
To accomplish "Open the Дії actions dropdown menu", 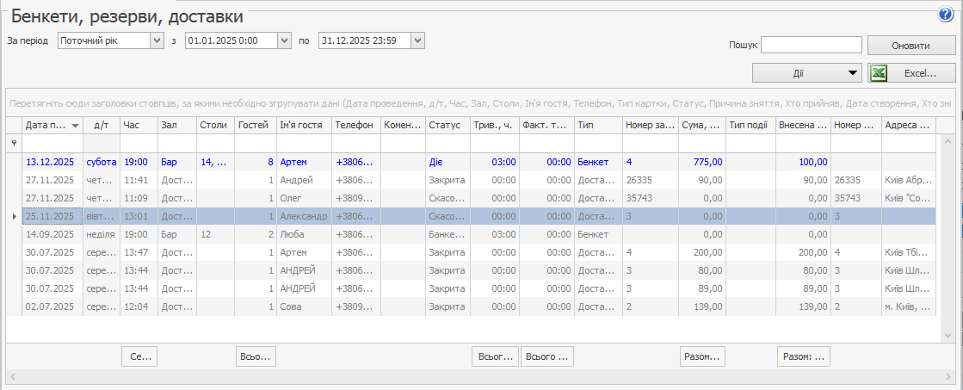I will point(853,73).
